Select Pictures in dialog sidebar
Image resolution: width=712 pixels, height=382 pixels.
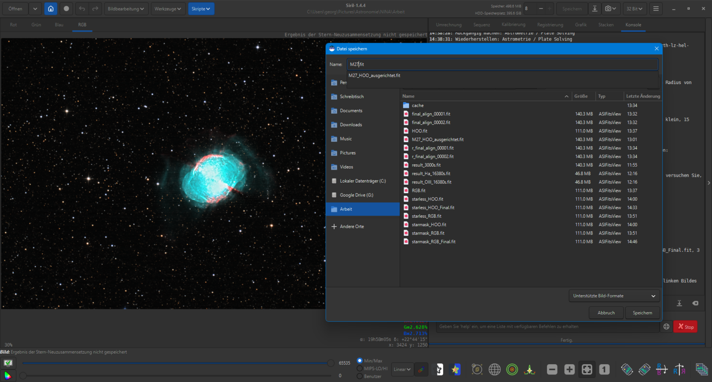pyautogui.click(x=363, y=153)
